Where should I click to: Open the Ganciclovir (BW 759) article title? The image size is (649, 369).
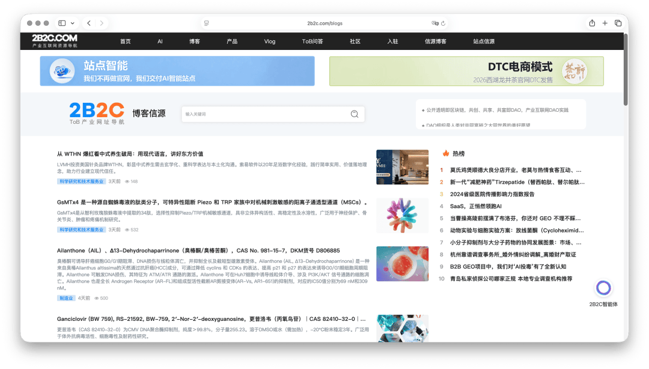click(211, 319)
